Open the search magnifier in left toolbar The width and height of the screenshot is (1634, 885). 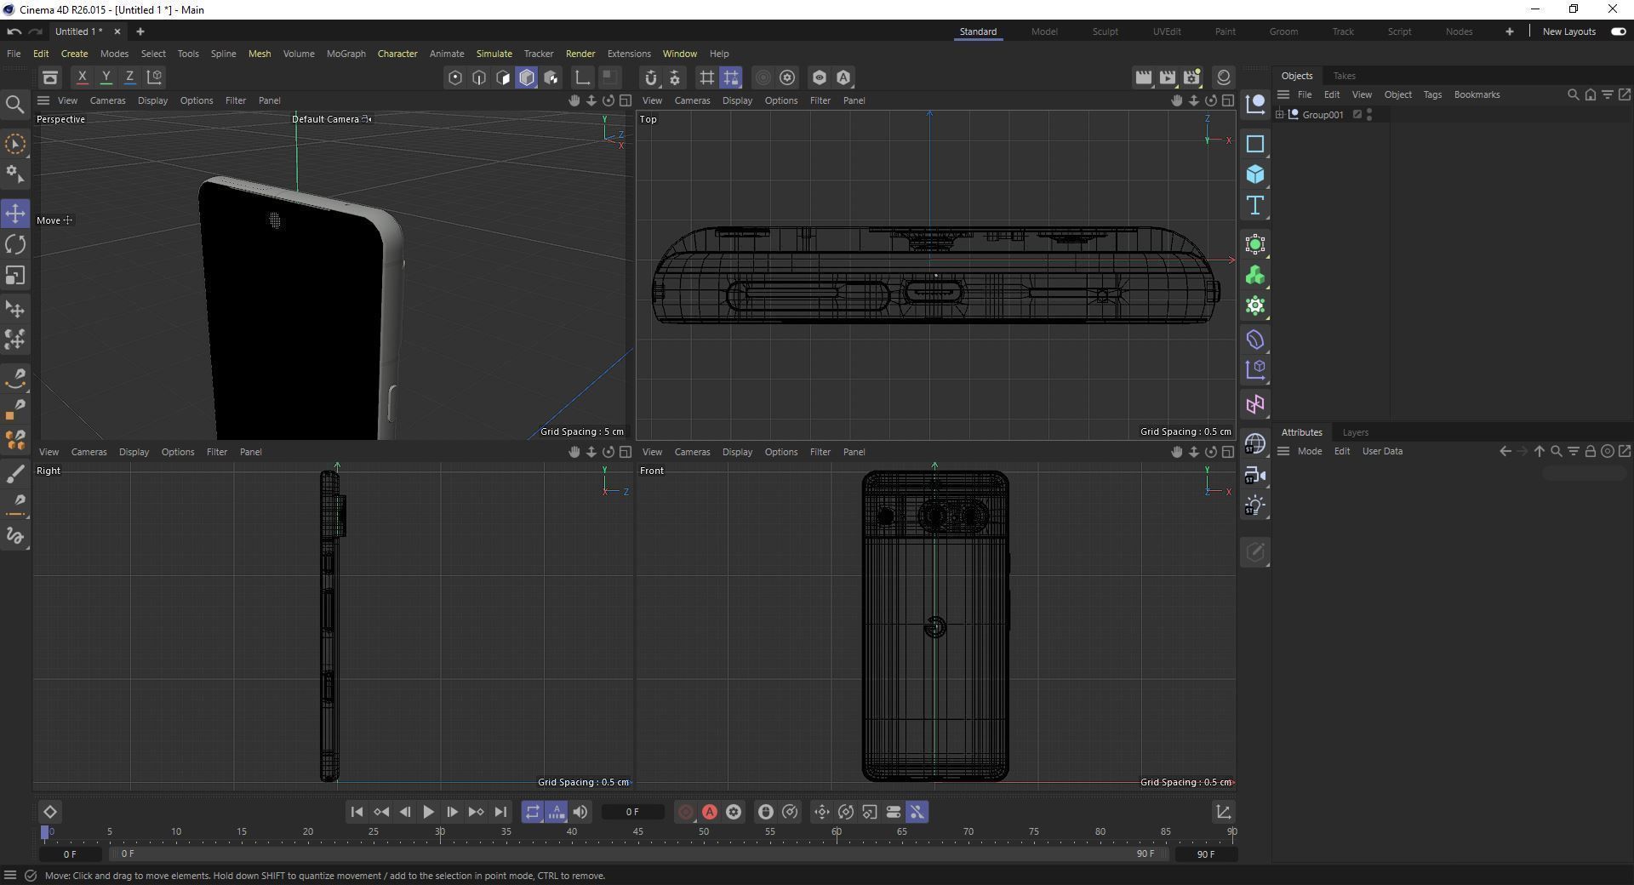15,104
